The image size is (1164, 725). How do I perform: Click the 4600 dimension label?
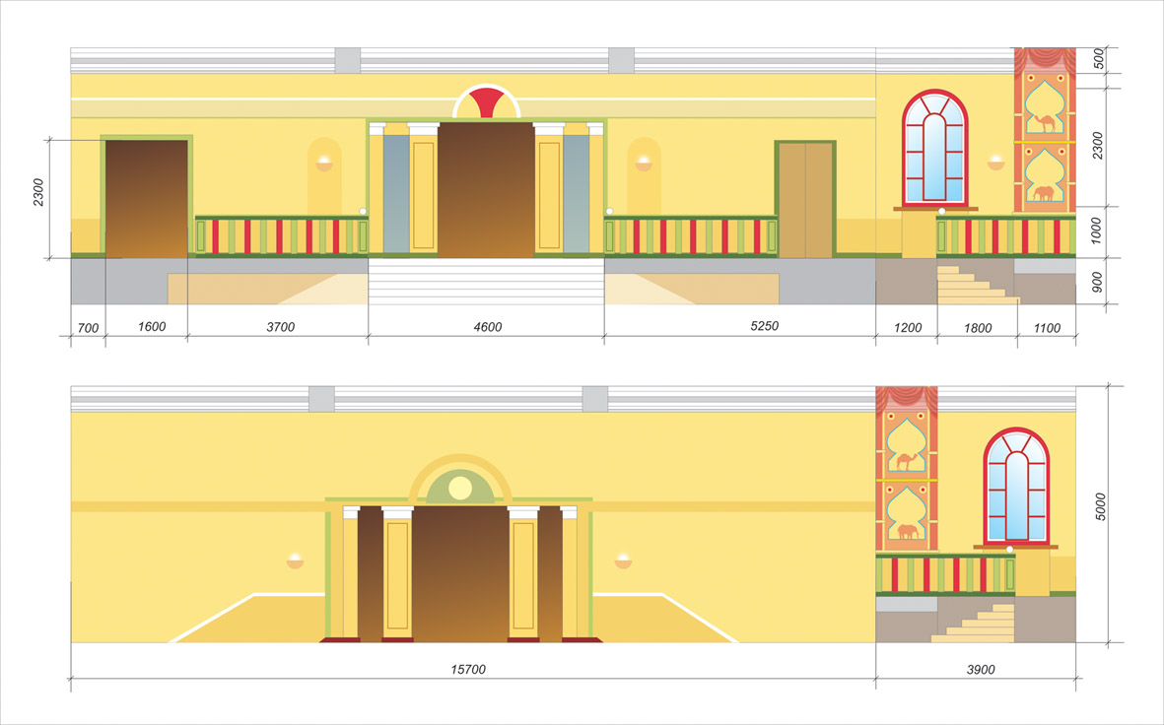[x=487, y=327]
